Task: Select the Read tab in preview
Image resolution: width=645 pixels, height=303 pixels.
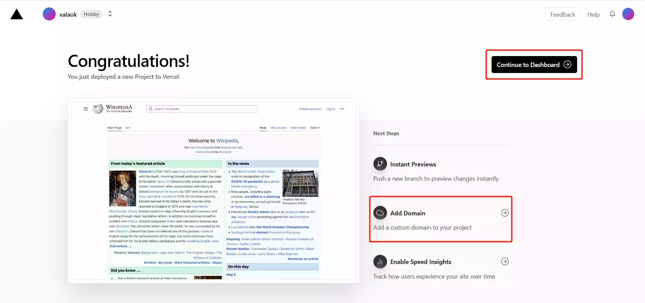Action: pyautogui.click(x=263, y=128)
